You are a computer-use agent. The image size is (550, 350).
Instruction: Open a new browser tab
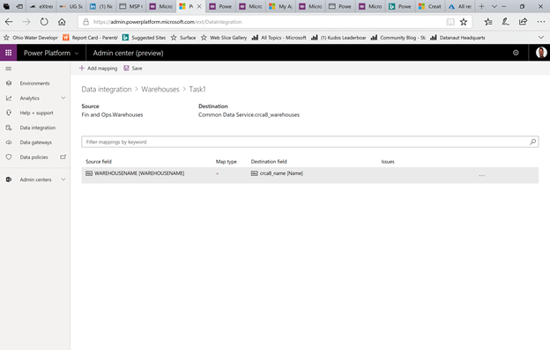481,7
